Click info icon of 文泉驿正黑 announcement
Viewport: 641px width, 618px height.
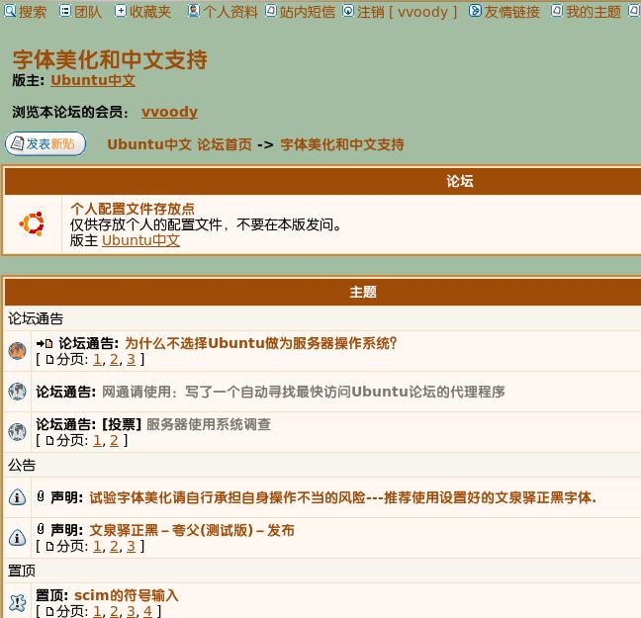[x=17, y=537]
